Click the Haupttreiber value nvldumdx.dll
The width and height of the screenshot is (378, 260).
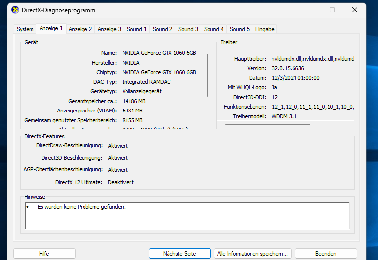(x=312, y=59)
